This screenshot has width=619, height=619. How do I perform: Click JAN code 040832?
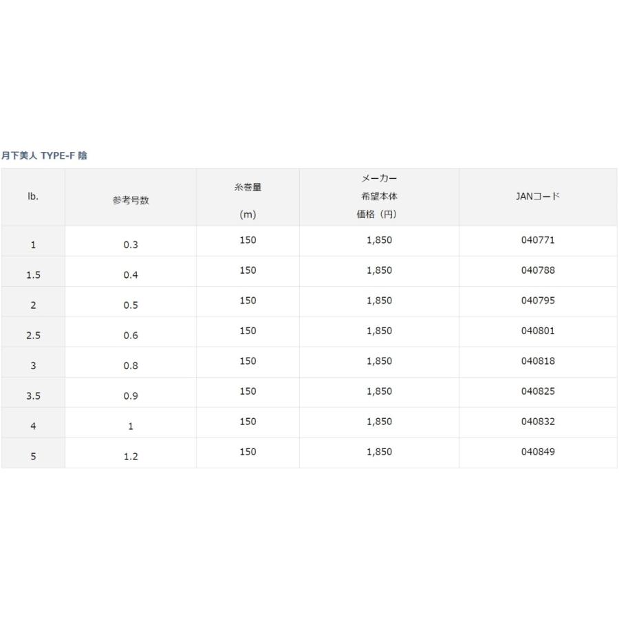(538, 422)
